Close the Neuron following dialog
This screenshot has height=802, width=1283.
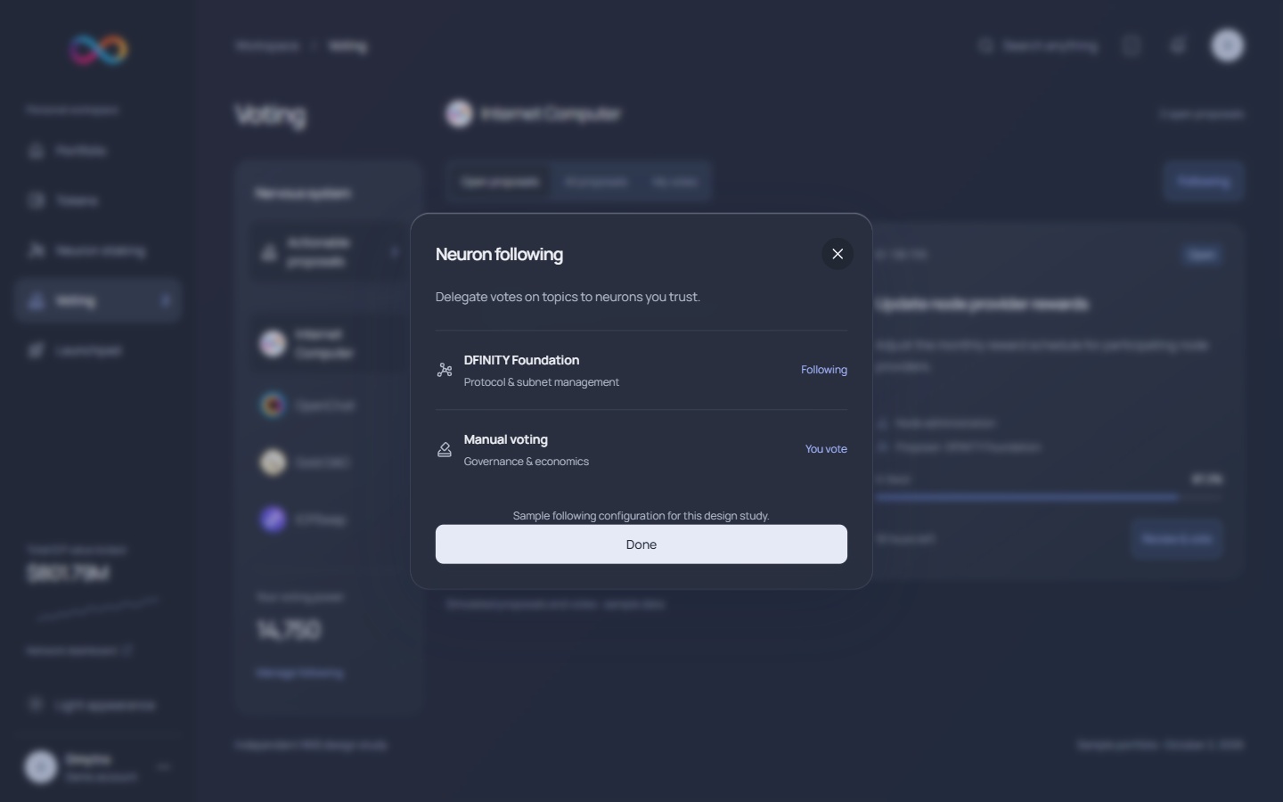coord(838,254)
